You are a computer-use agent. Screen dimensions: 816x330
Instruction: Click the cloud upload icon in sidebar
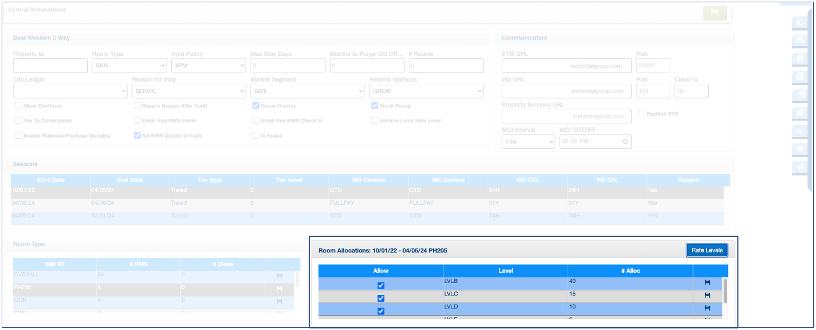click(x=800, y=149)
